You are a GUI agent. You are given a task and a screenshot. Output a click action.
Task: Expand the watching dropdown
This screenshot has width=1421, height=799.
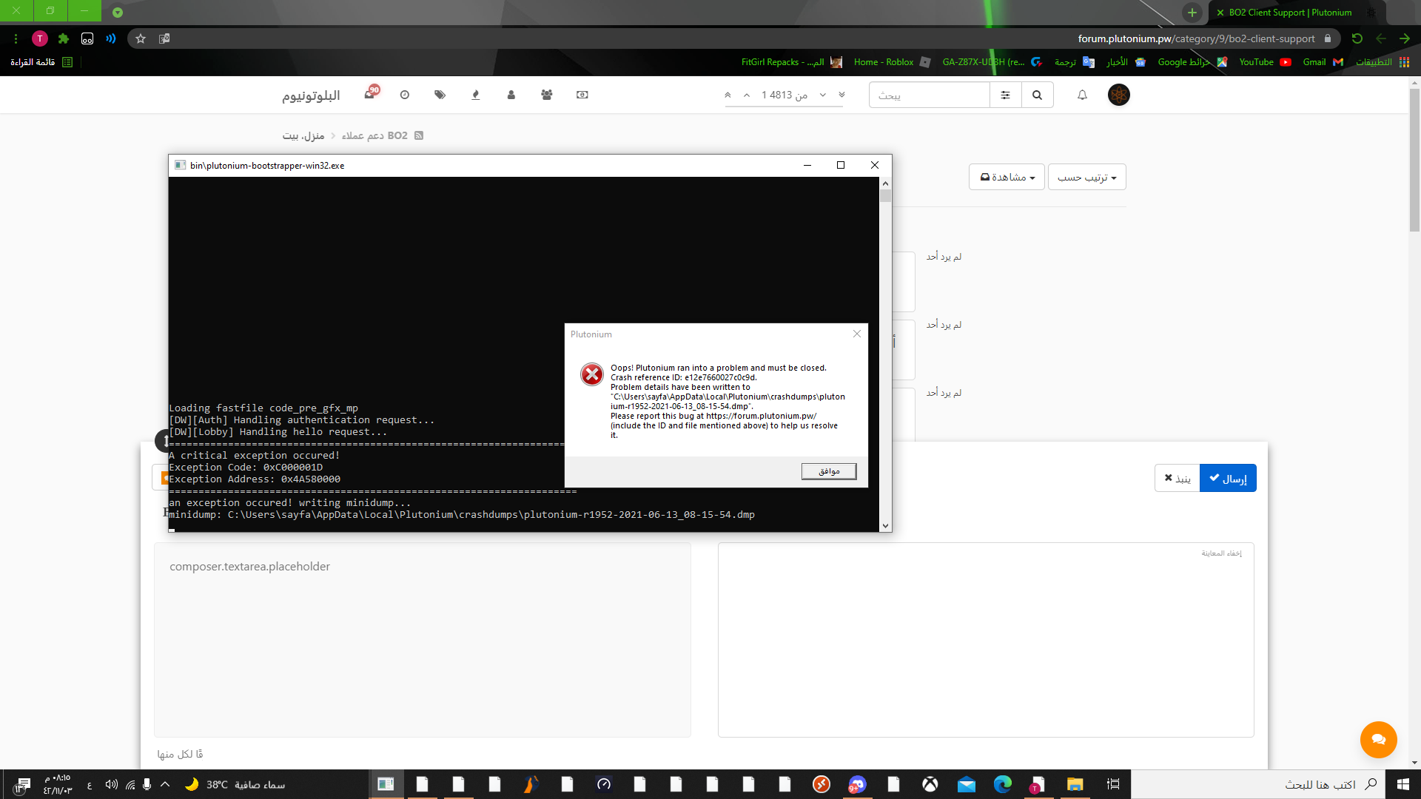pyautogui.click(x=1007, y=177)
